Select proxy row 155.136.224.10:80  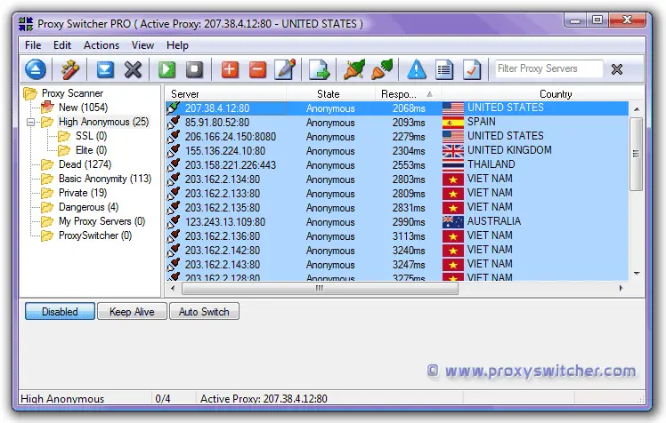click(397, 151)
